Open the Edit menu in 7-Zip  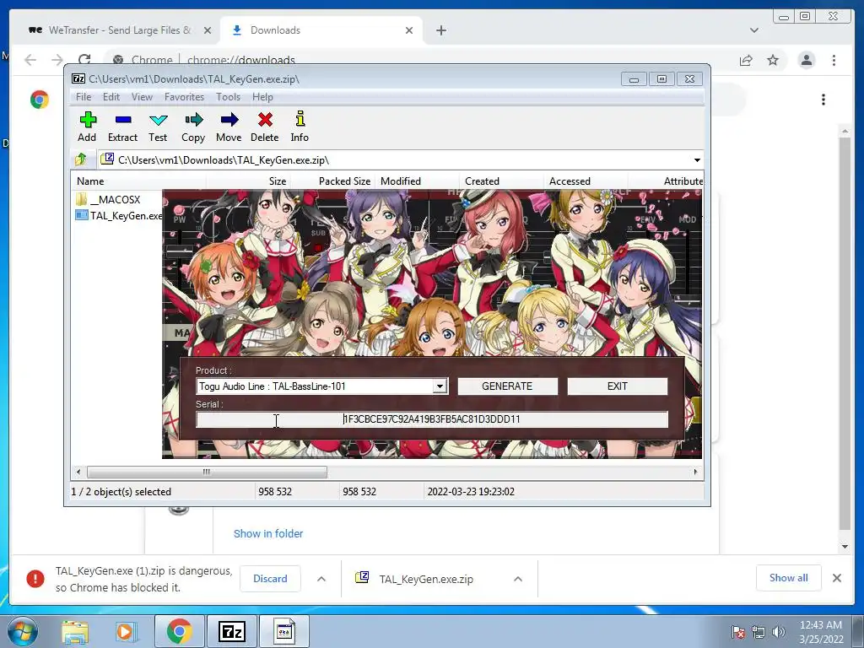click(111, 97)
